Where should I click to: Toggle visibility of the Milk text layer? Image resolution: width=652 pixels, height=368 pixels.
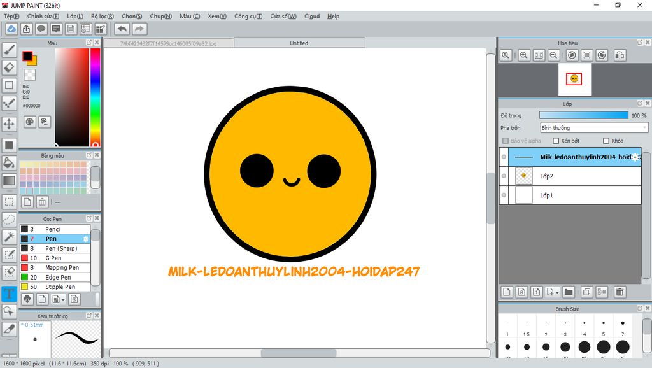click(x=504, y=157)
